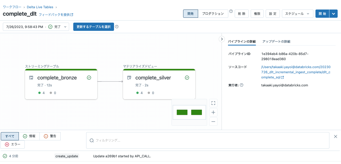Switch the pipeline to プロダクション mode

click(213, 13)
